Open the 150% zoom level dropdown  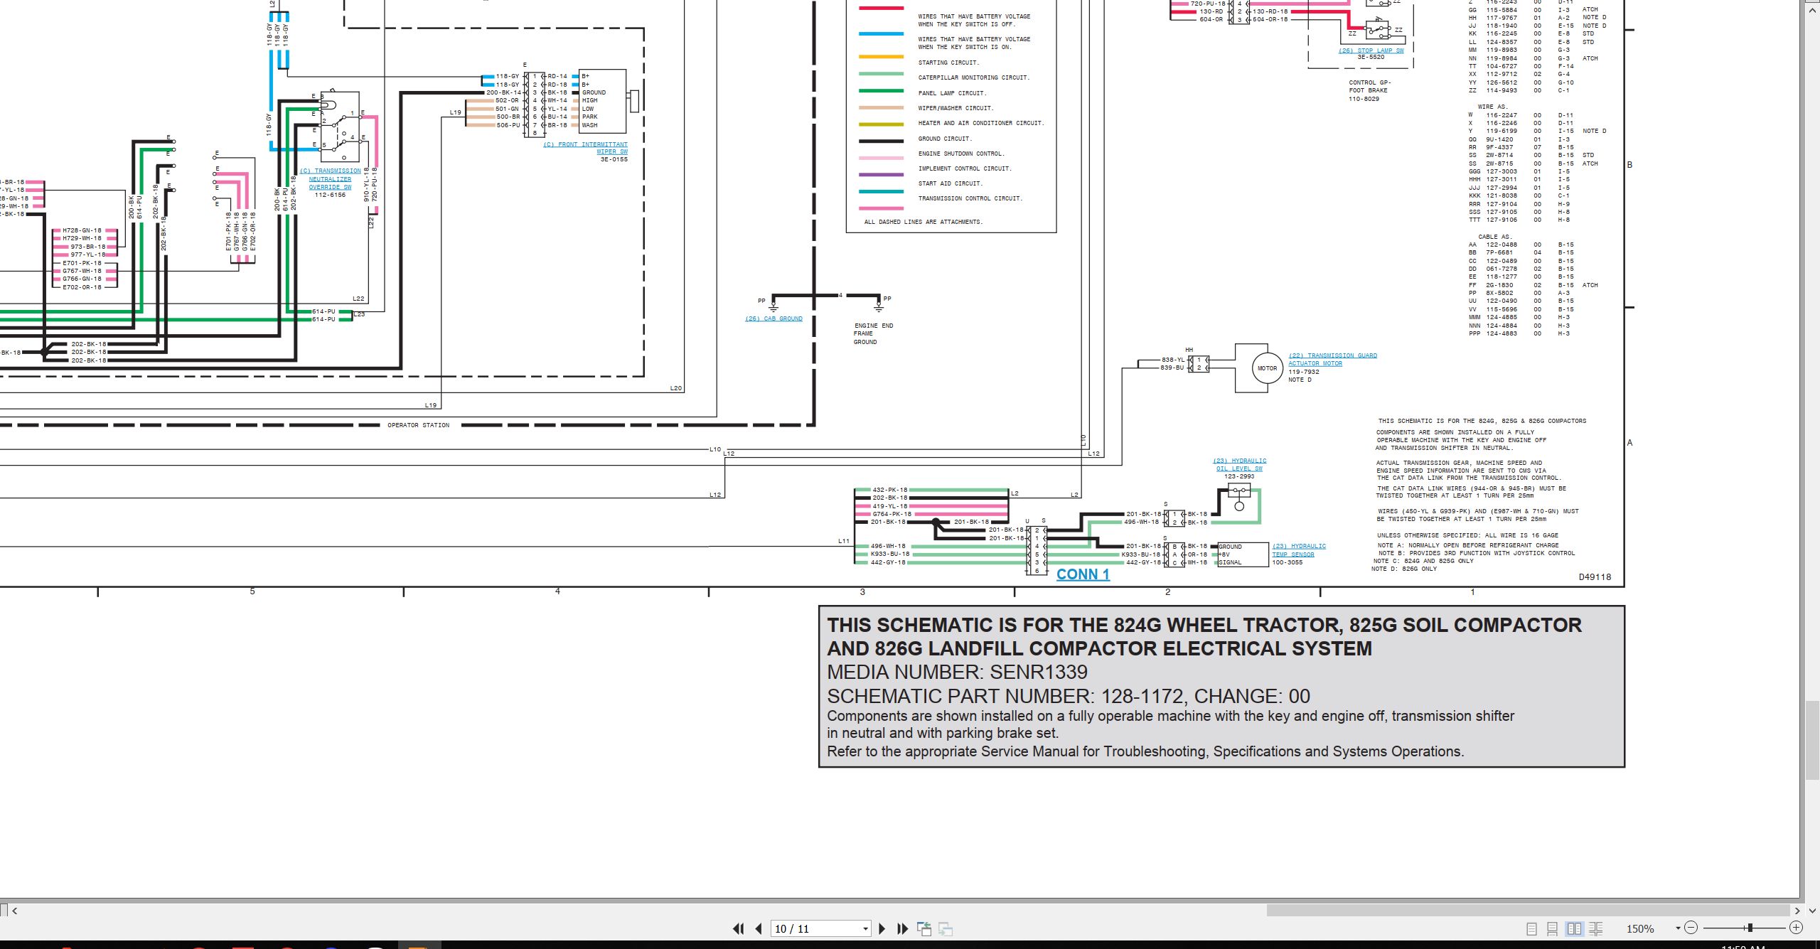(1678, 928)
